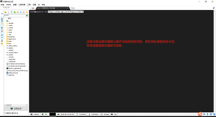Collapse the sidebar with double chevron

pyautogui.click(x=2, y=13)
